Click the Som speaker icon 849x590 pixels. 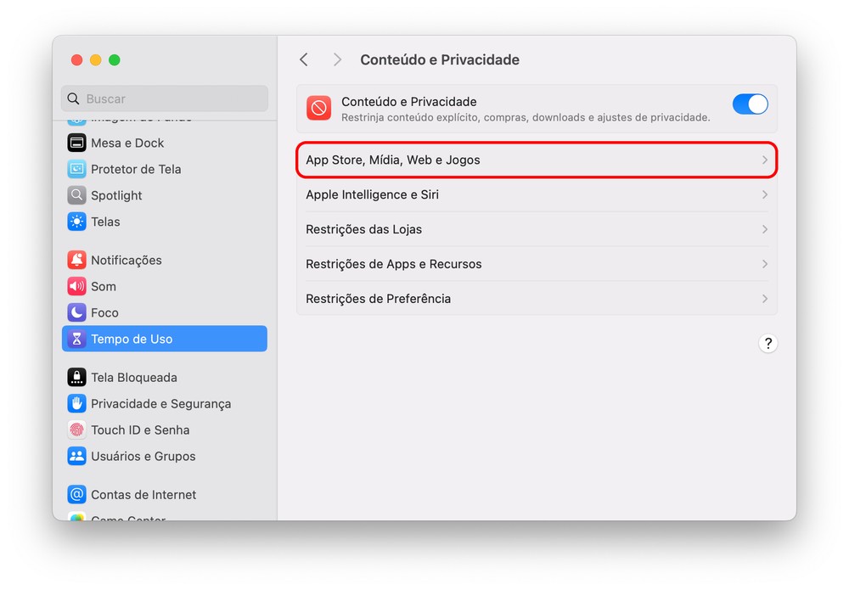tap(77, 286)
